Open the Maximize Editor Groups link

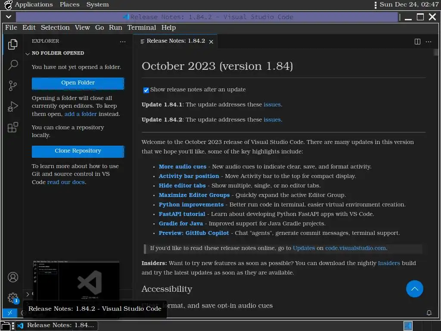coord(194,195)
